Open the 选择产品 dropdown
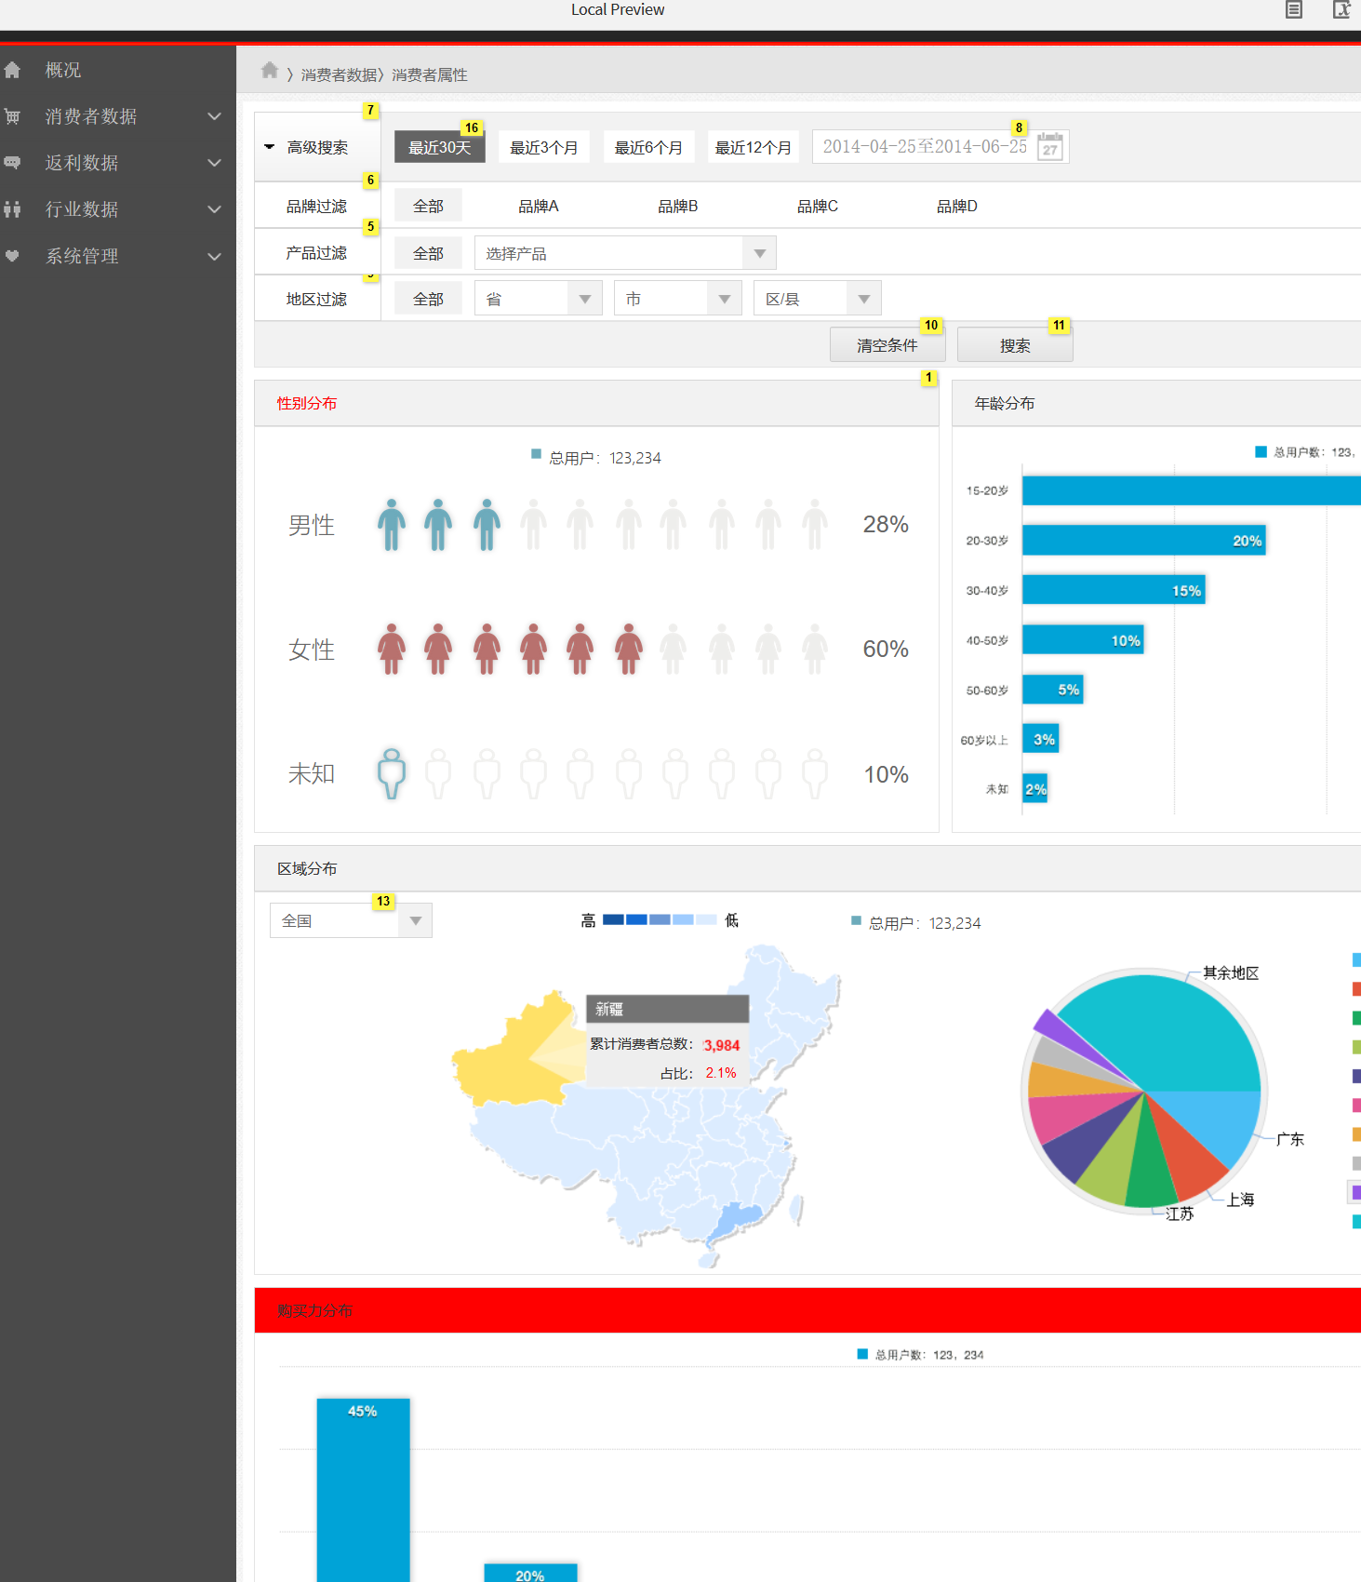The image size is (1361, 1582). [x=625, y=253]
